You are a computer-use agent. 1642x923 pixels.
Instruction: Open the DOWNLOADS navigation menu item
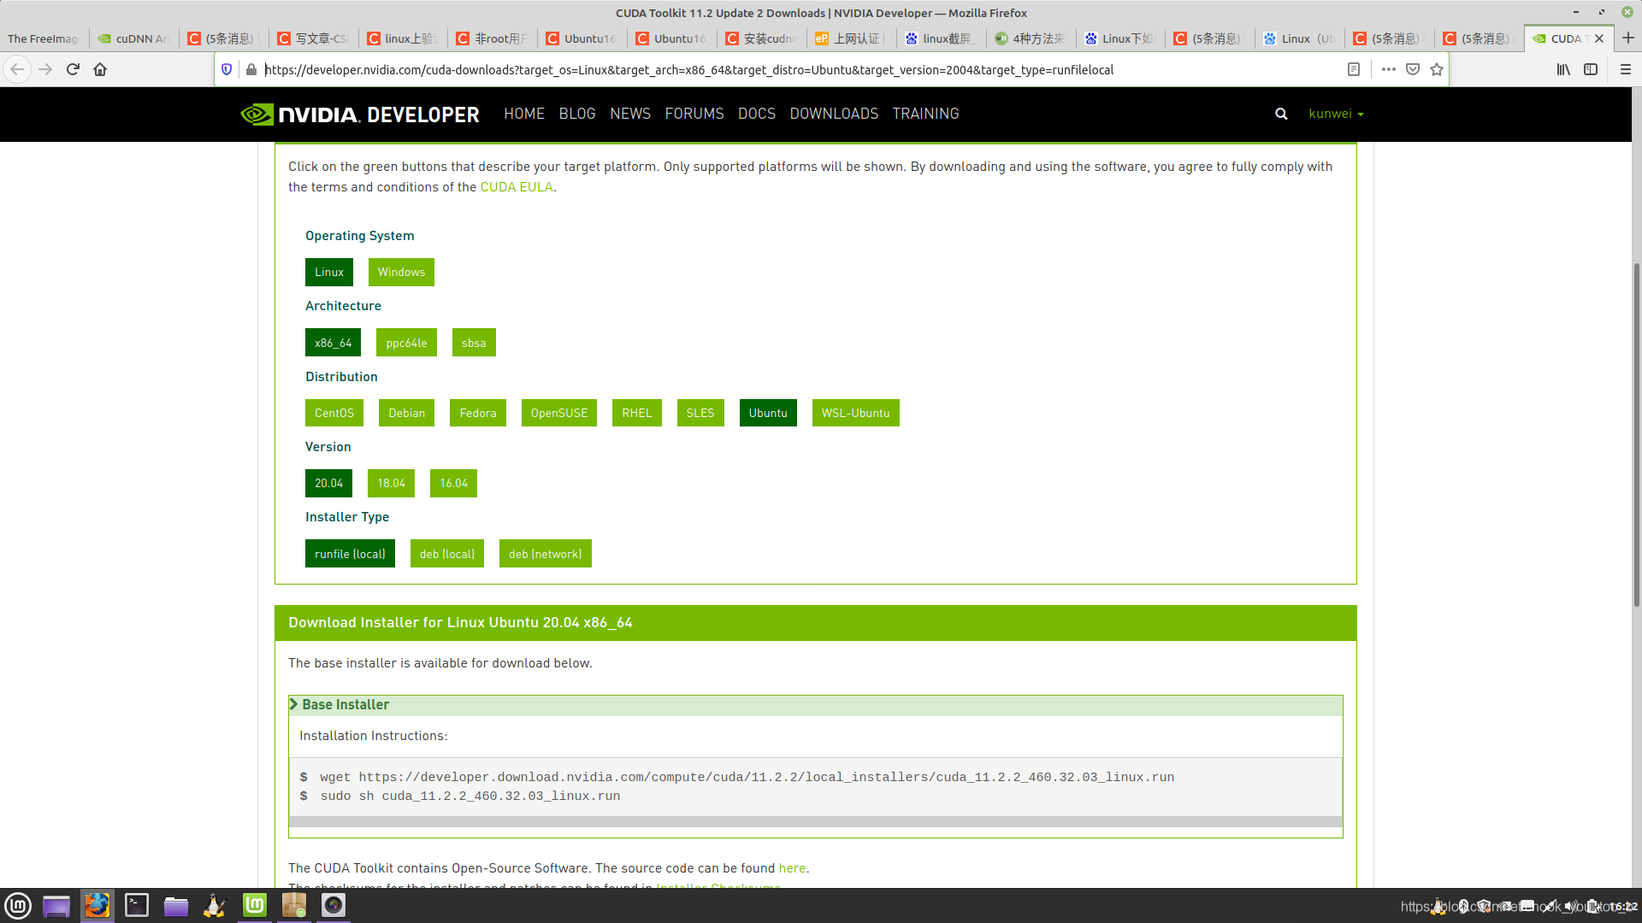pos(834,114)
